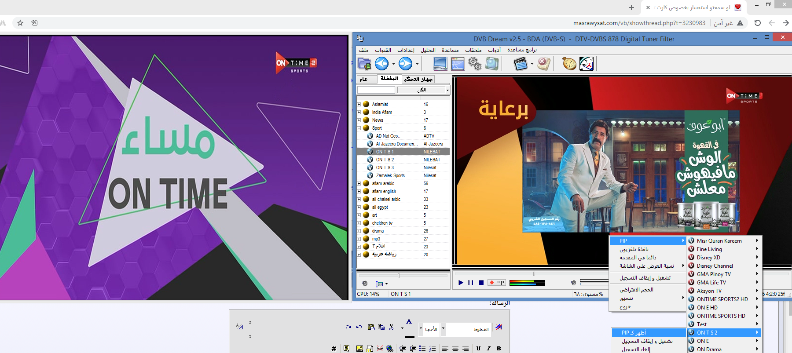
Task: Reload the browser page
Action: pos(757,23)
